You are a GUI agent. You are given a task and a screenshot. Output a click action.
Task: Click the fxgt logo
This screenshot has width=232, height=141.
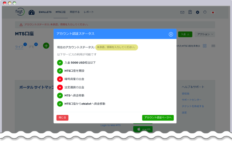20,12
